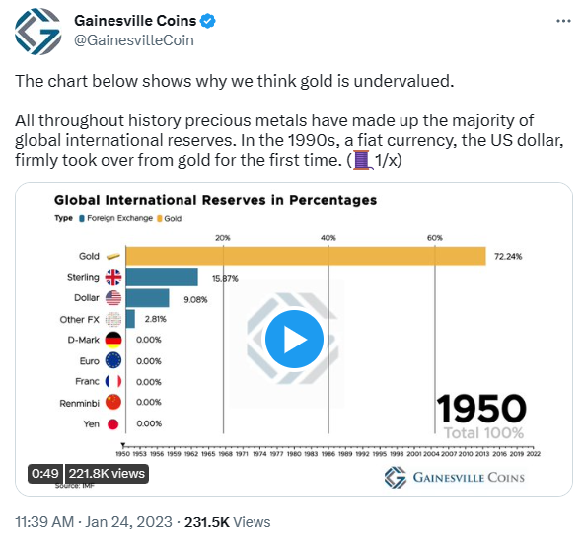Open the @GainesvilleCoin handle link
The width and height of the screenshot is (584, 537).
coord(134,40)
